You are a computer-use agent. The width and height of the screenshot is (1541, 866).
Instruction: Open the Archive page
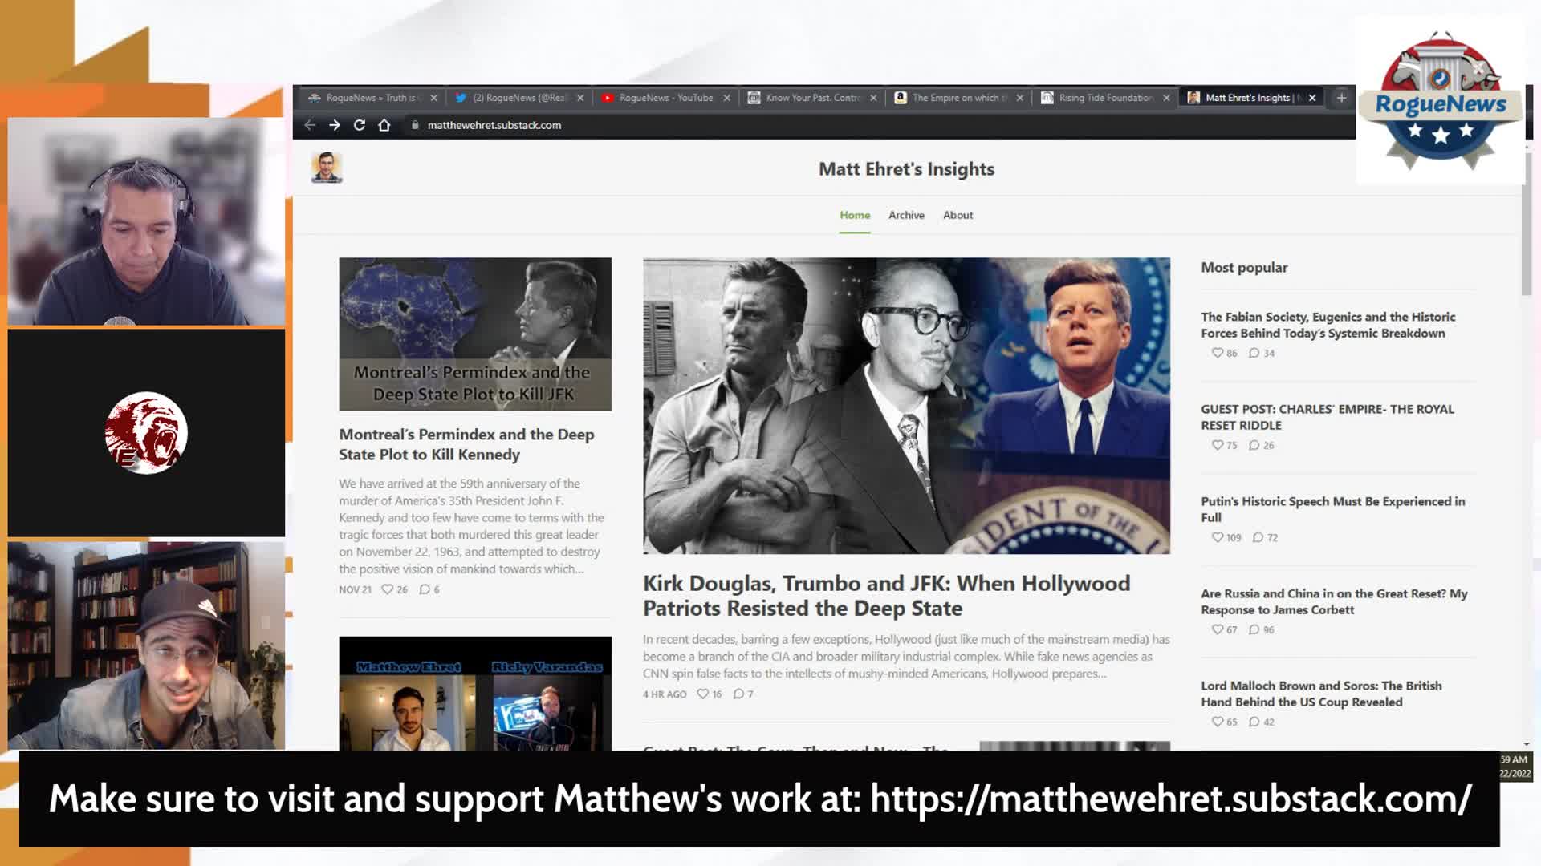(x=906, y=215)
